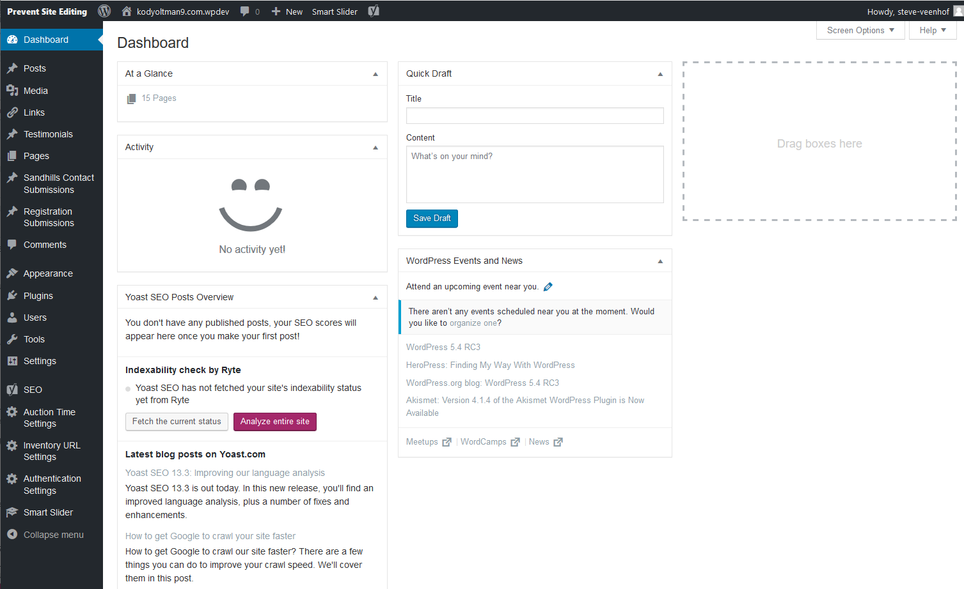The image size is (964, 589).
Task: Open Smart Slider in the admin bar
Action: (x=335, y=11)
